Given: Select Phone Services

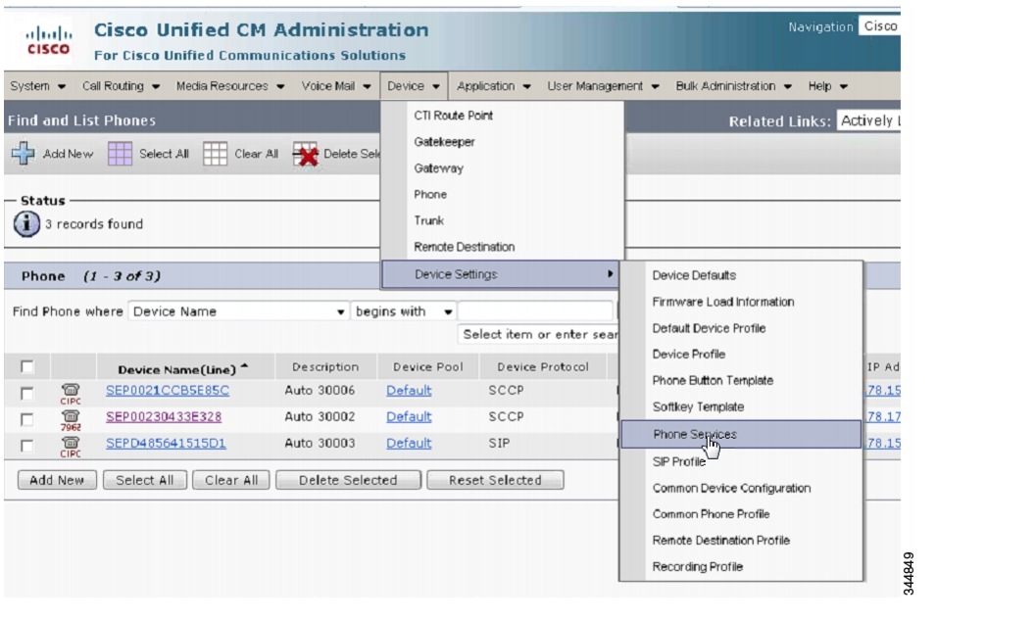Looking at the screenshot, I should (741, 435).
